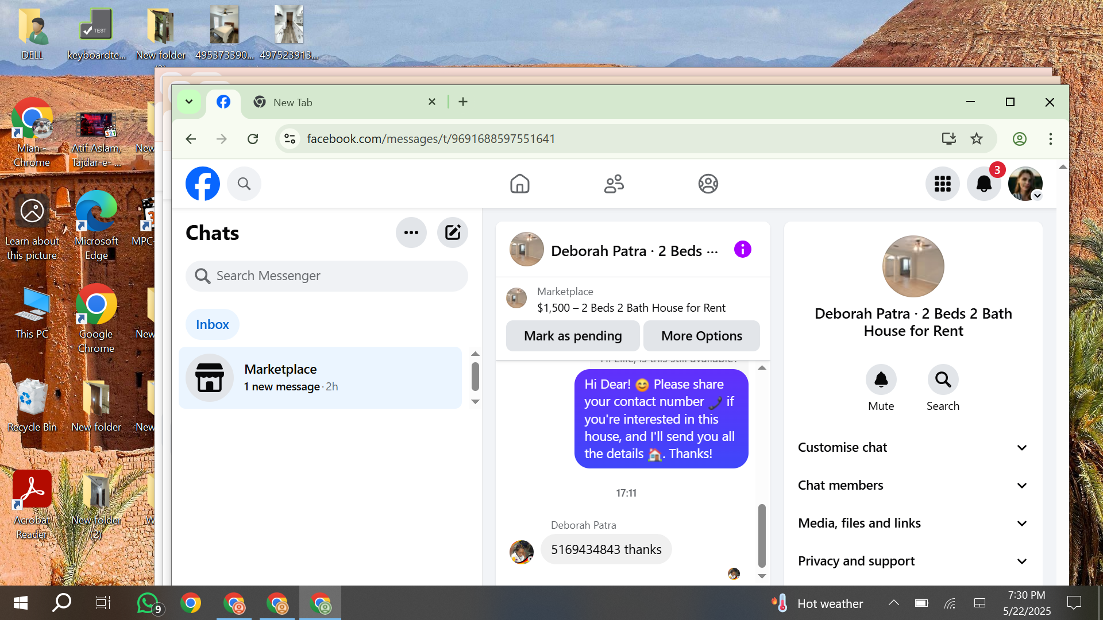Open the Chats options three-dot button
Image resolution: width=1103 pixels, height=620 pixels.
[411, 232]
